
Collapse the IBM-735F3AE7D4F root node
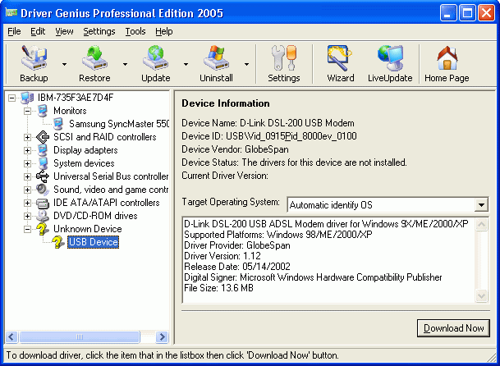(11, 98)
